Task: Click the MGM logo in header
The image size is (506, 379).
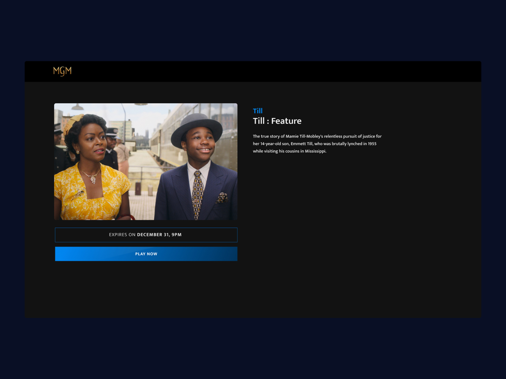Action: tap(62, 71)
